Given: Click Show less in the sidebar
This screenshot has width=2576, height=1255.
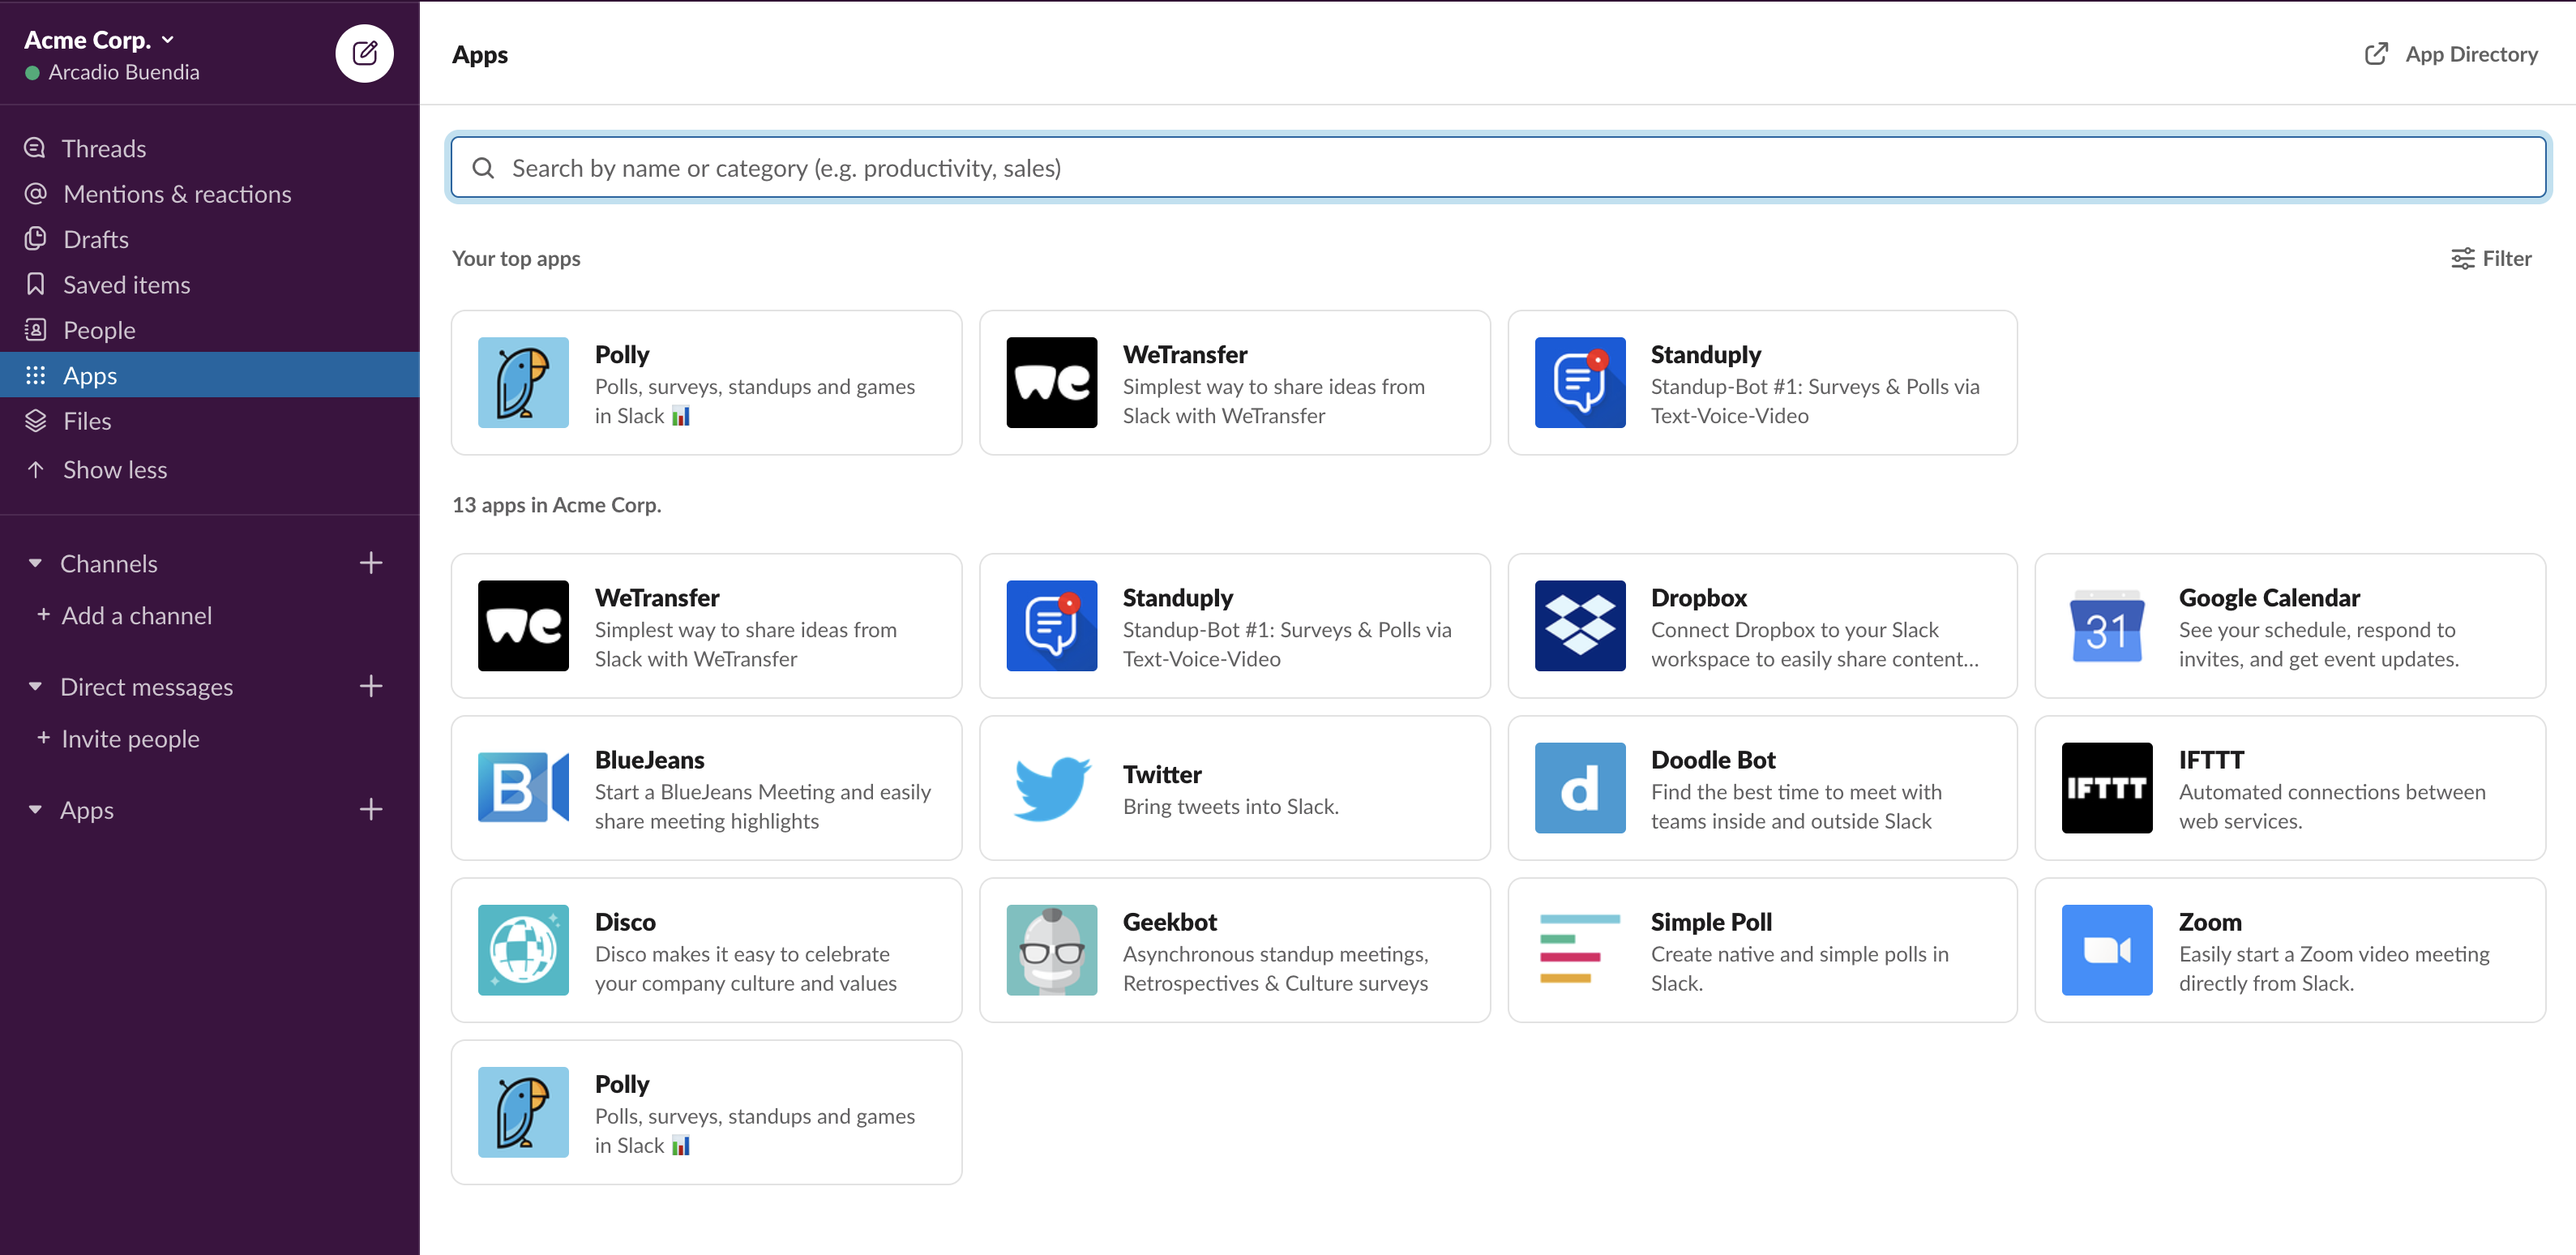Looking at the screenshot, I should (x=113, y=468).
